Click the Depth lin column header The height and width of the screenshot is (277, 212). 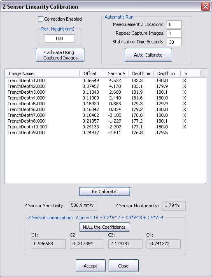[x=167, y=73]
